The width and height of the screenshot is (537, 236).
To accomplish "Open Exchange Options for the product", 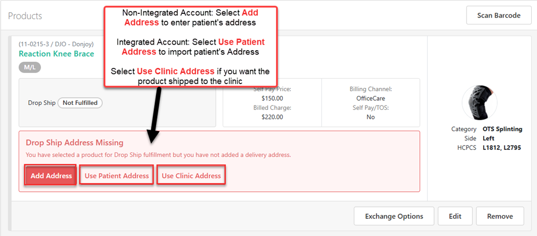I will point(394,216).
